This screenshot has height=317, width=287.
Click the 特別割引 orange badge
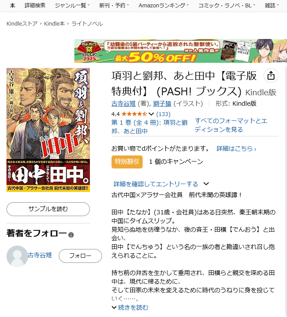(x=127, y=162)
